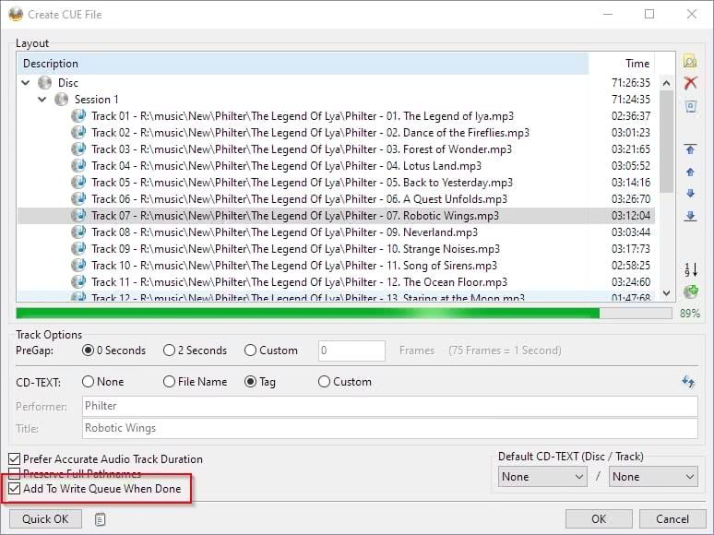
Task: Click the Track 01 audio icon
Action: (78, 116)
